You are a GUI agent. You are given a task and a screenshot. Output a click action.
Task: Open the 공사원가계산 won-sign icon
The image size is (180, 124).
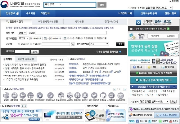tap(94, 95)
